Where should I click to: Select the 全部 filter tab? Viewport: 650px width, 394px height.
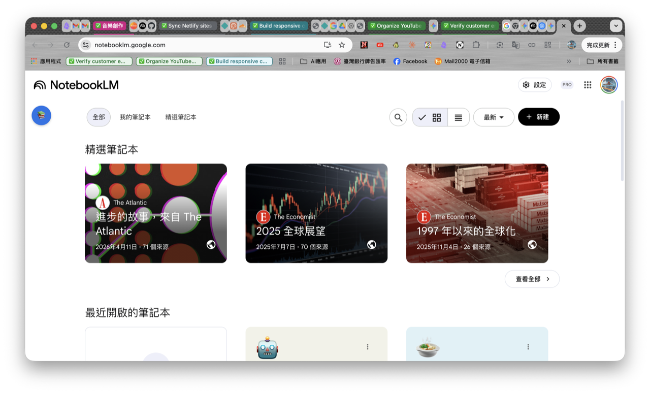[x=99, y=117]
